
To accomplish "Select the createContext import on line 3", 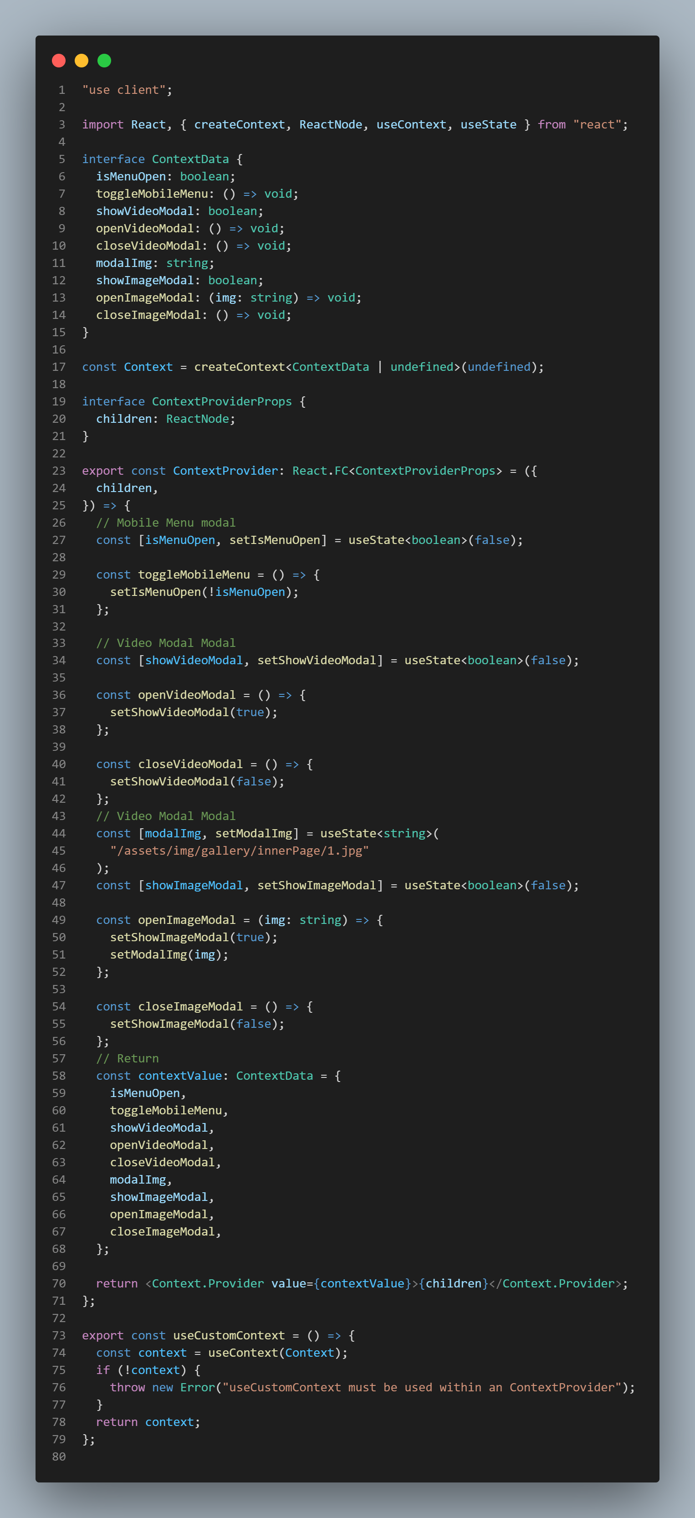I will click(x=240, y=125).
